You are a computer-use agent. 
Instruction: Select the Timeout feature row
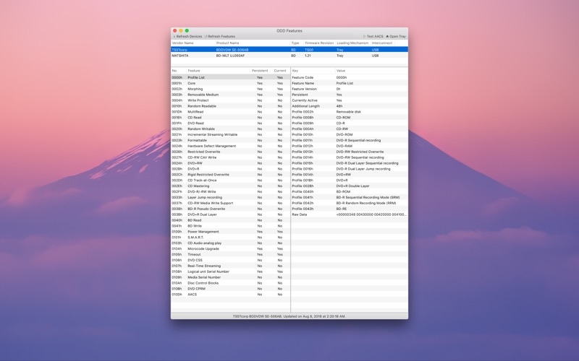pyautogui.click(x=230, y=255)
